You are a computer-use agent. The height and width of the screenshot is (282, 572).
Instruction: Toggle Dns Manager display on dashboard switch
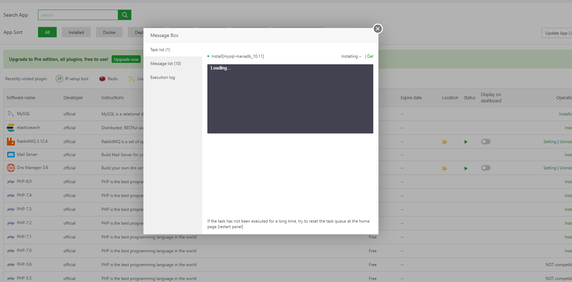(486, 168)
